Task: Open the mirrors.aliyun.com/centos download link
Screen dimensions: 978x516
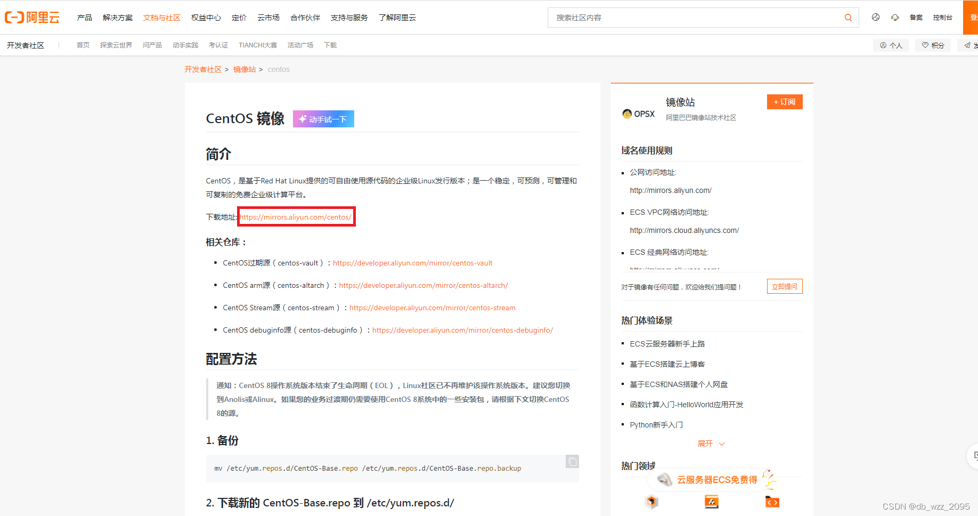Action: pos(296,217)
